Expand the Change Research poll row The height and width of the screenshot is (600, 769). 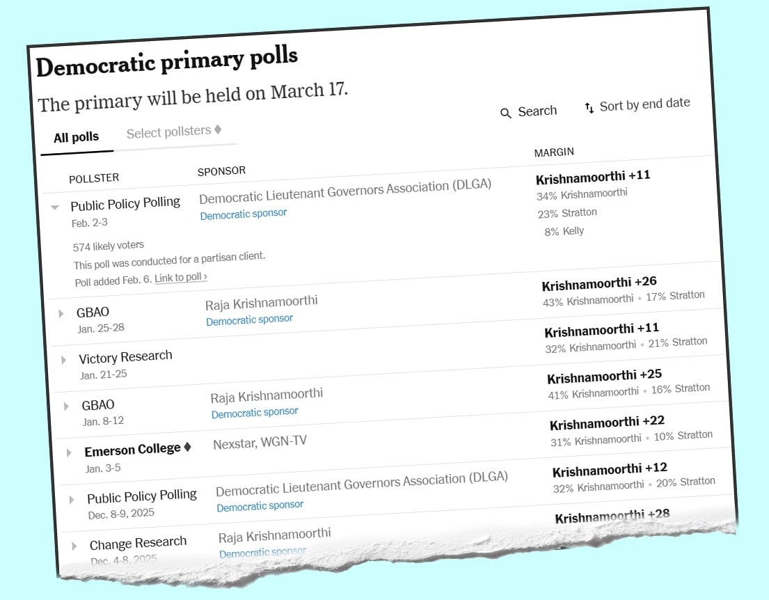[74, 546]
